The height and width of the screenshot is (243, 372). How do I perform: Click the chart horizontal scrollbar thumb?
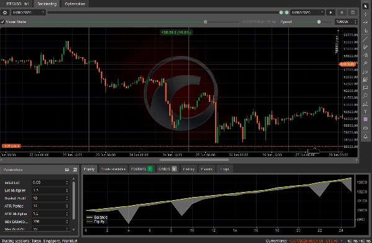[194, 160]
